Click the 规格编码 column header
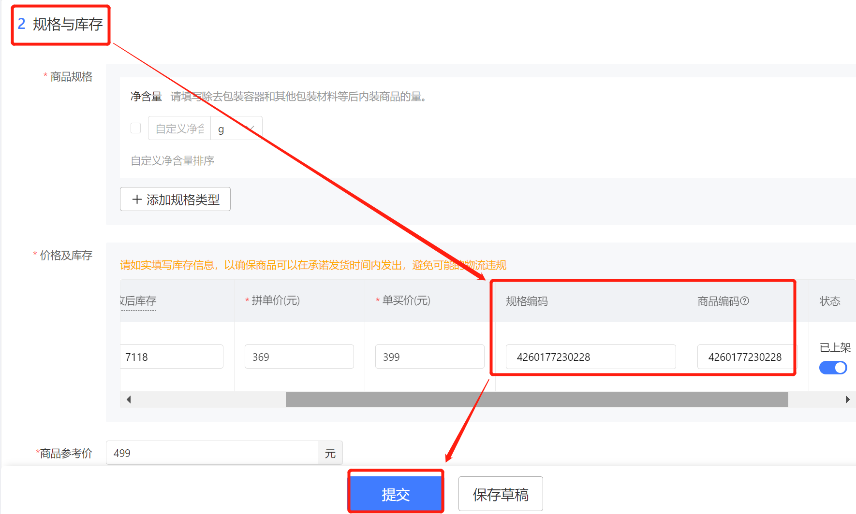The height and width of the screenshot is (514, 856). click(x=527, y=301)
